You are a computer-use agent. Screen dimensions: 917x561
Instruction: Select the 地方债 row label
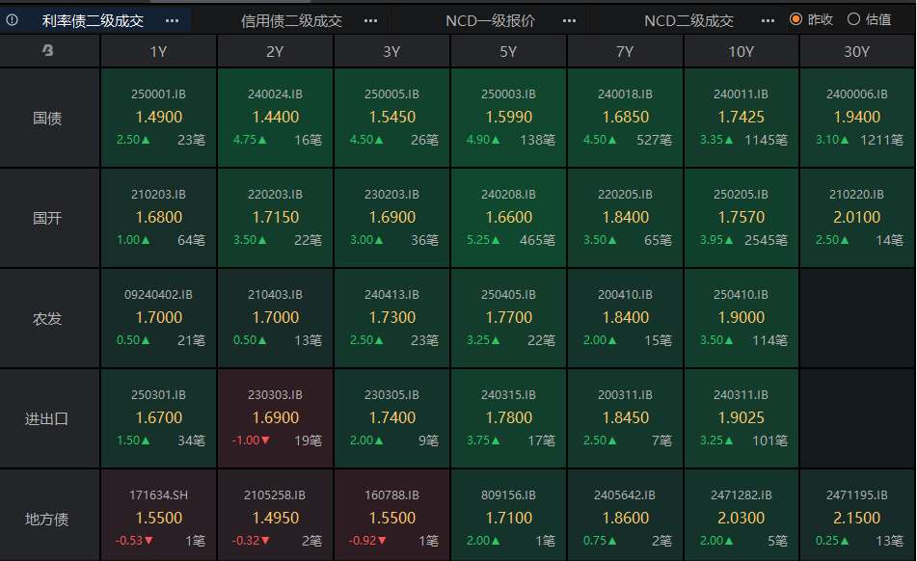[x=48, y=519]
